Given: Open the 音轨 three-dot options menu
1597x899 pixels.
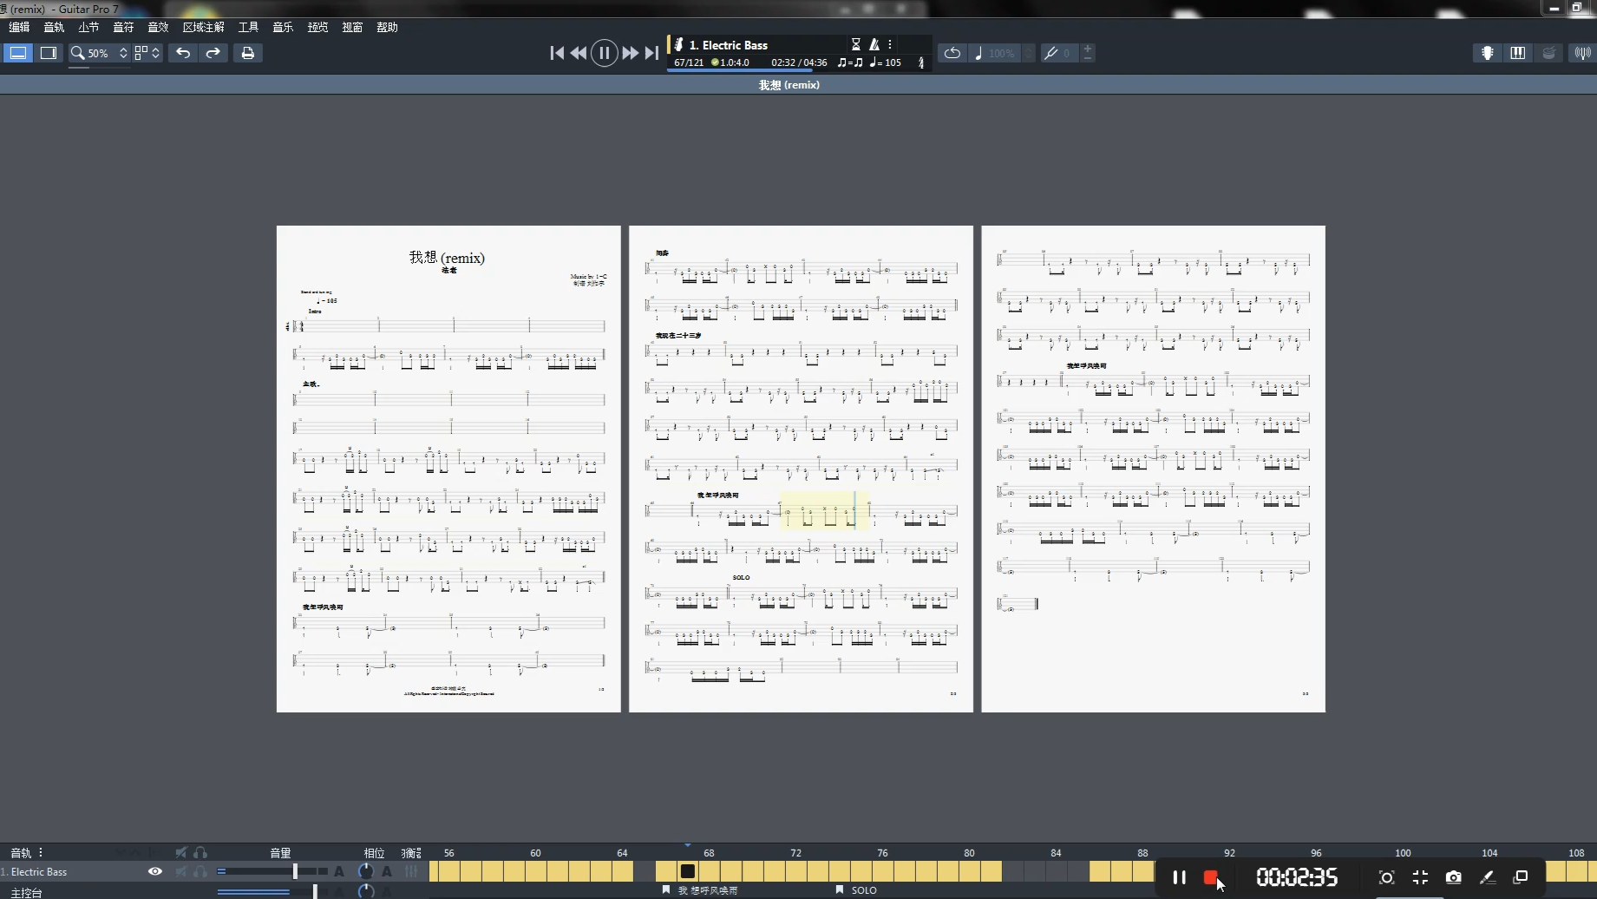Looking at the screenshot, I should pyautogui.click(x=41, y=853).
